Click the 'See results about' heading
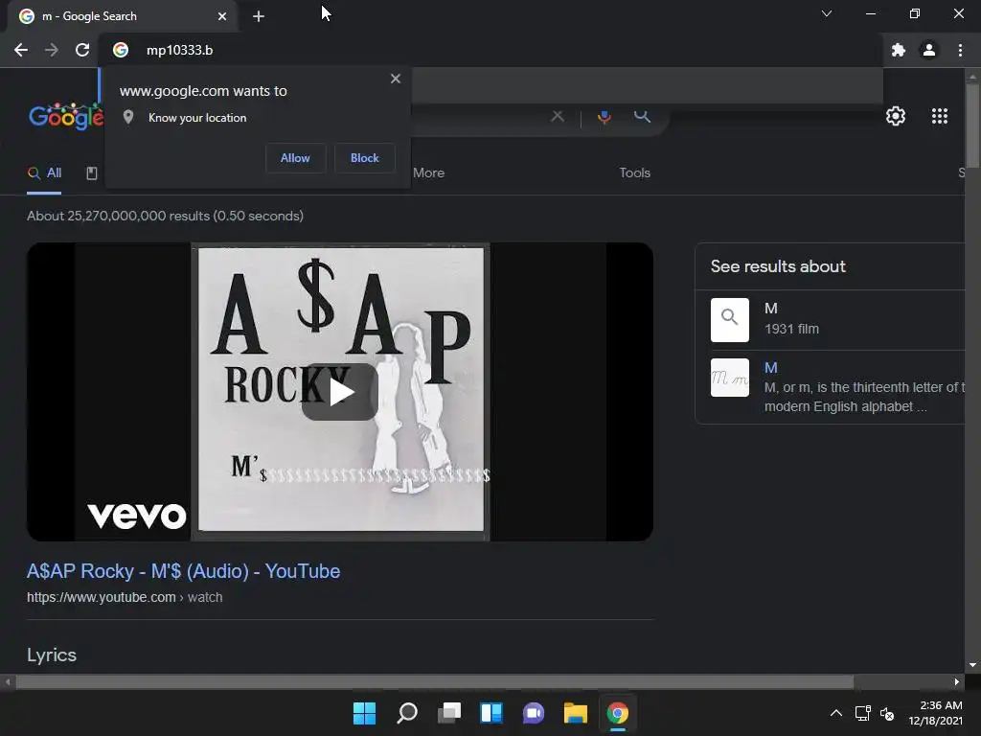The width and height of the screenshot is (981, 736). click(x=778, y=266)
